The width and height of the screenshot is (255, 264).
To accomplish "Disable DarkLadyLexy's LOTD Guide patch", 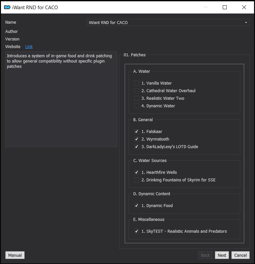I will click(137, 146).
